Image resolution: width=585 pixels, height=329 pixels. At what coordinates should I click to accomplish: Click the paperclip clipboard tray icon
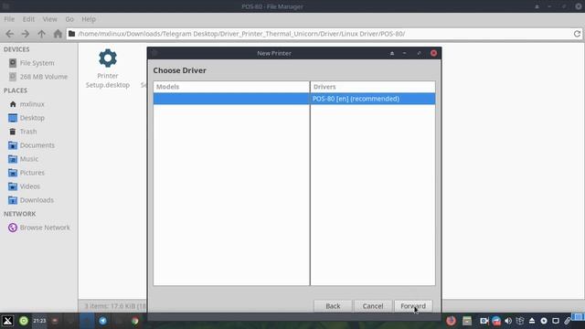tap(568, 321)
